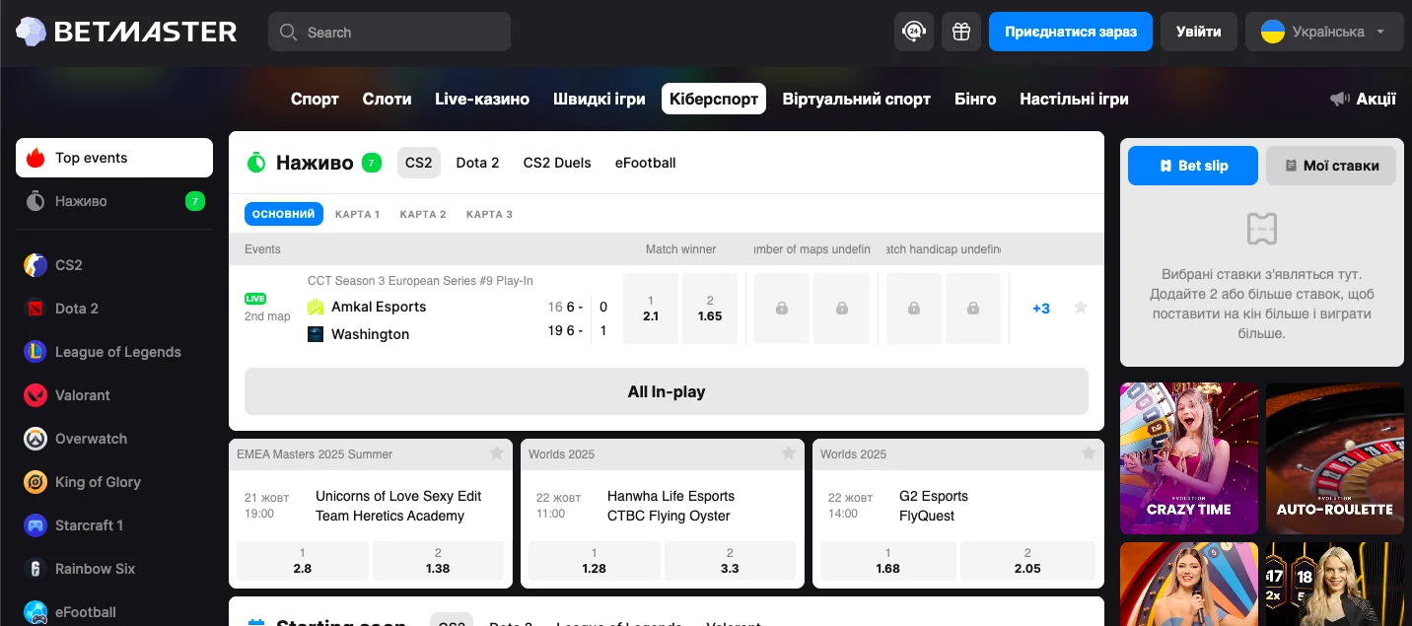This screenshot has width=1412, height=626.
Task: Favorite the Amkal Esports vs Washington match
Action: 1081,308
